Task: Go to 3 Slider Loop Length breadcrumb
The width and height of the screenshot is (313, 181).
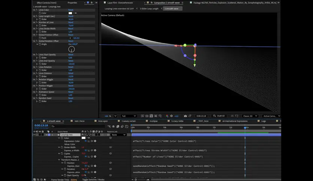Action: (149, 9)
